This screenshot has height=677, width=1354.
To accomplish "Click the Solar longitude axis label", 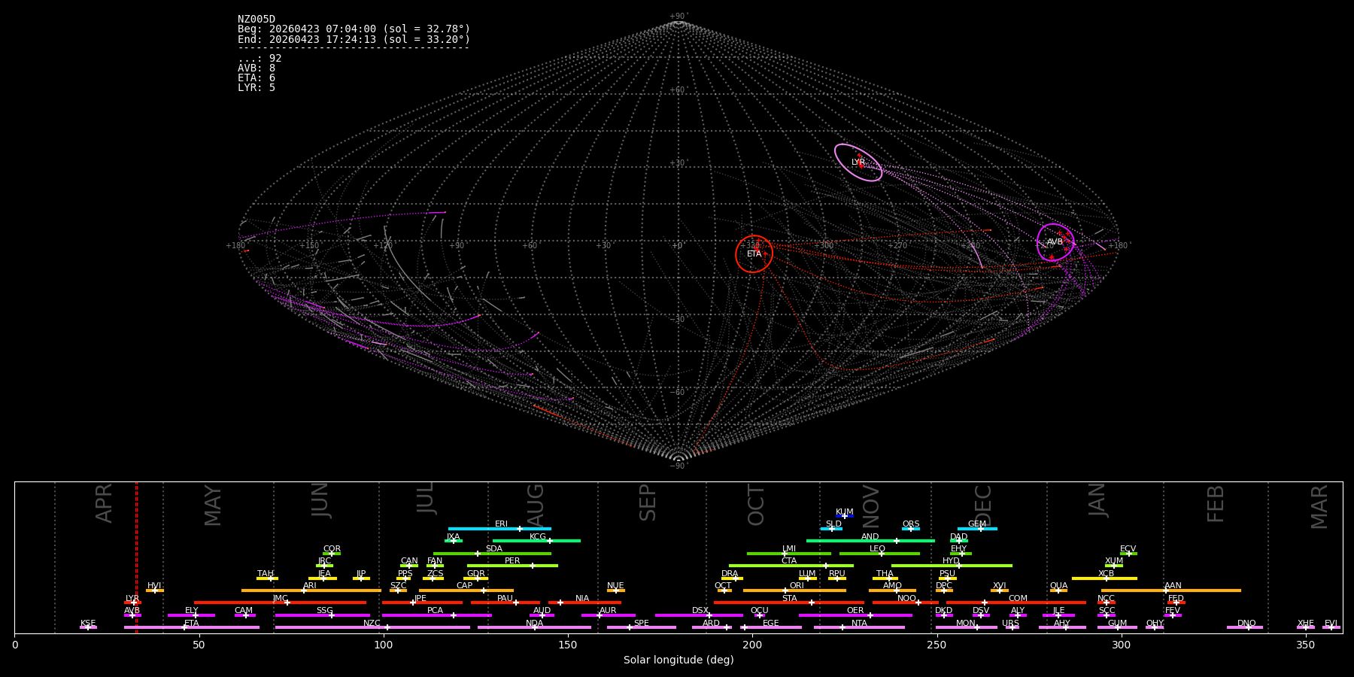I will coord(679,660).
